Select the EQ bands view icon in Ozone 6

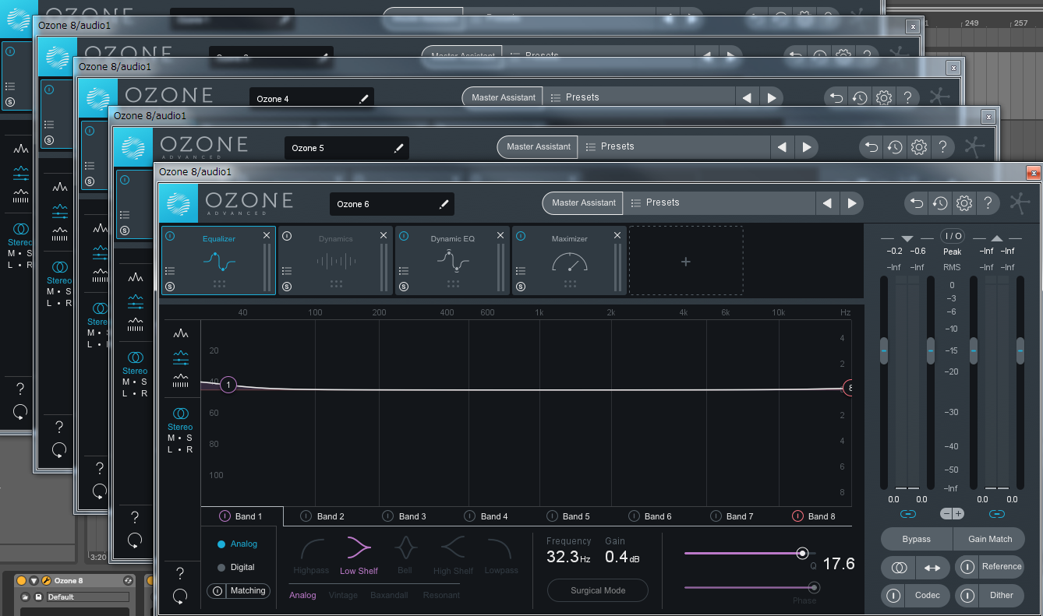point(181,357)
